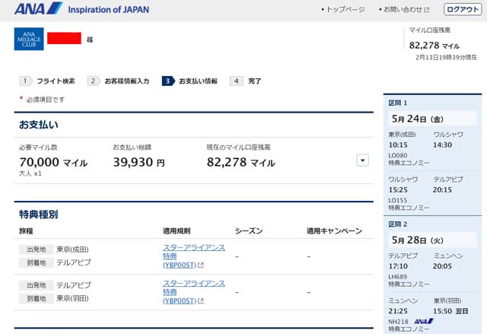
Task: Click the arrow icon before トップページ
Action: click(x=321, y=10)
